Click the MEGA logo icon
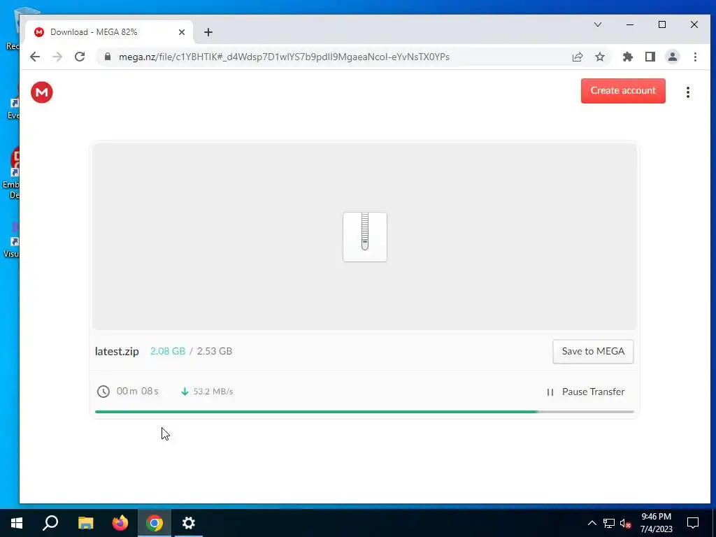This screenshot has width=716, height=537. [x=41, y=92]
